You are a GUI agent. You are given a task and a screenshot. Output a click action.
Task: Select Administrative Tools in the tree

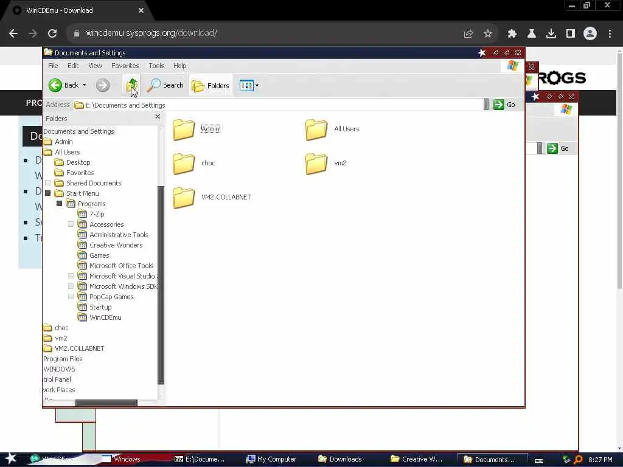tap(119, 235)
